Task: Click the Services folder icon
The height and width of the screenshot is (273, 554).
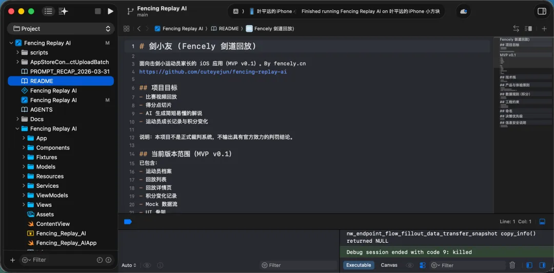Action: (30, 186)
